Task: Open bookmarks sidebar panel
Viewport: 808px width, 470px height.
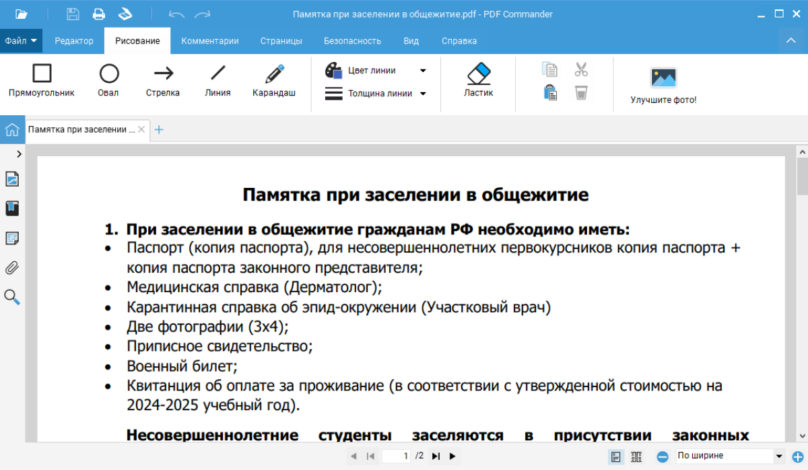Action: [12, 208]
